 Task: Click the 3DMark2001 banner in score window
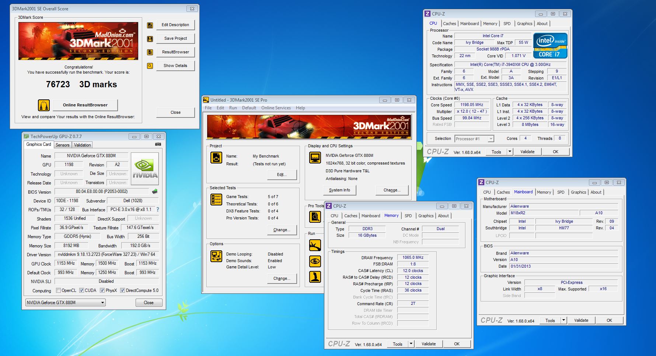click(78, 41)
